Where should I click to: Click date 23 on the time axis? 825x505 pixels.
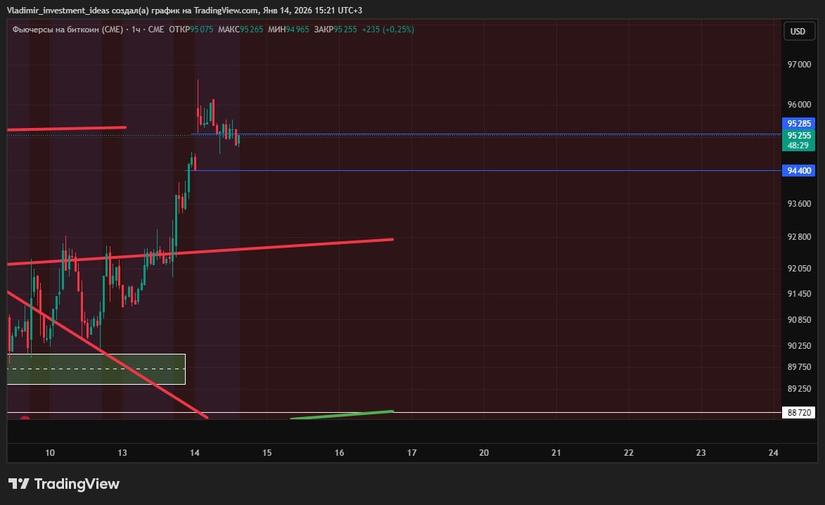(701, 452)
